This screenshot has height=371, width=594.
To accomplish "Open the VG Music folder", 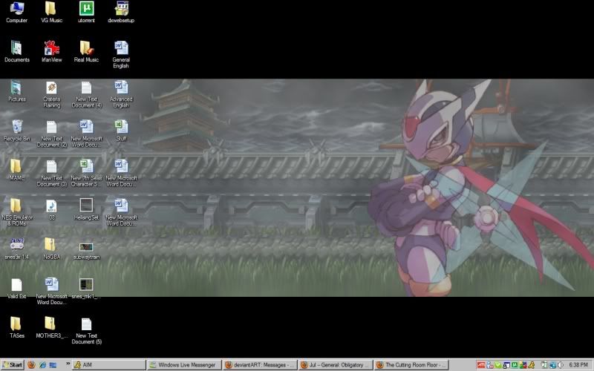I will click(x=51, y=9).
